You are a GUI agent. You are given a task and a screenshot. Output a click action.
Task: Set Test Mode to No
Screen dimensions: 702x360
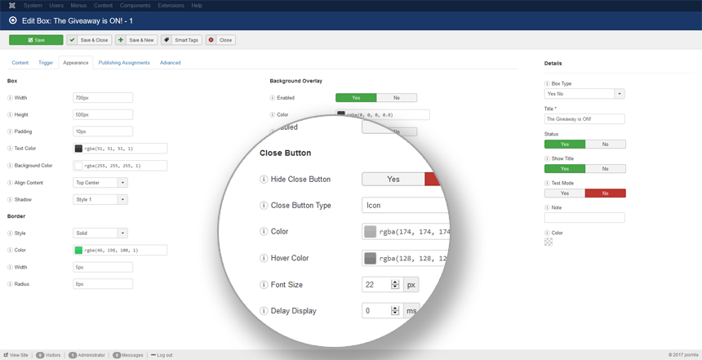pyautogui.click(x=606, y=193)
